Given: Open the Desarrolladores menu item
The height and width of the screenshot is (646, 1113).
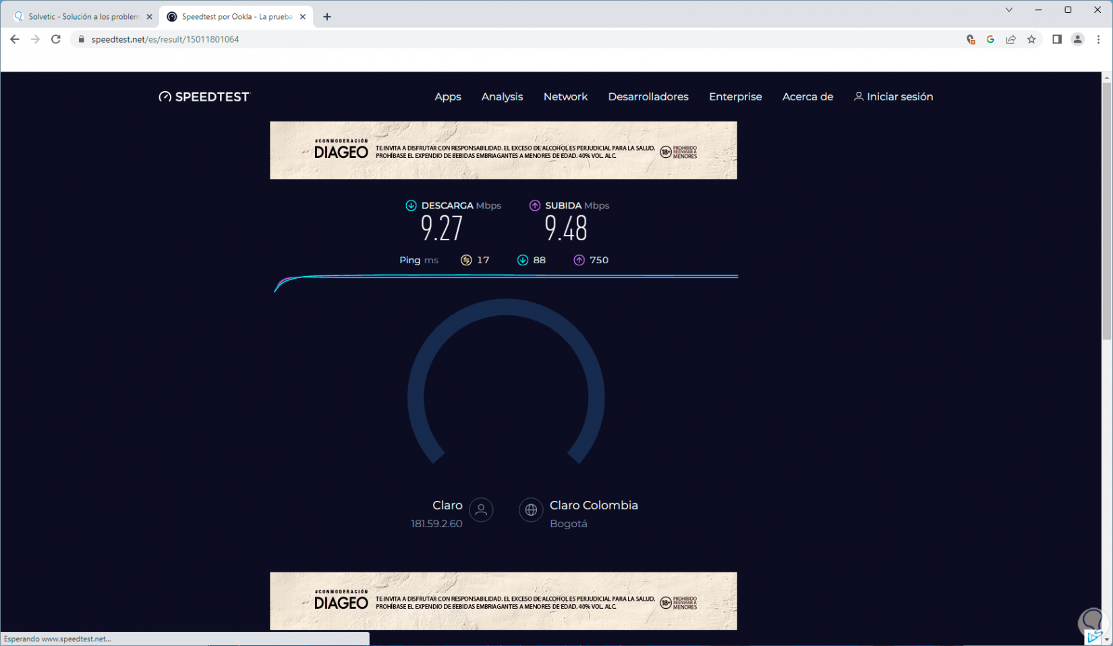Looking at the screenshot, I should pyautogui.click(x=648, y=97).
